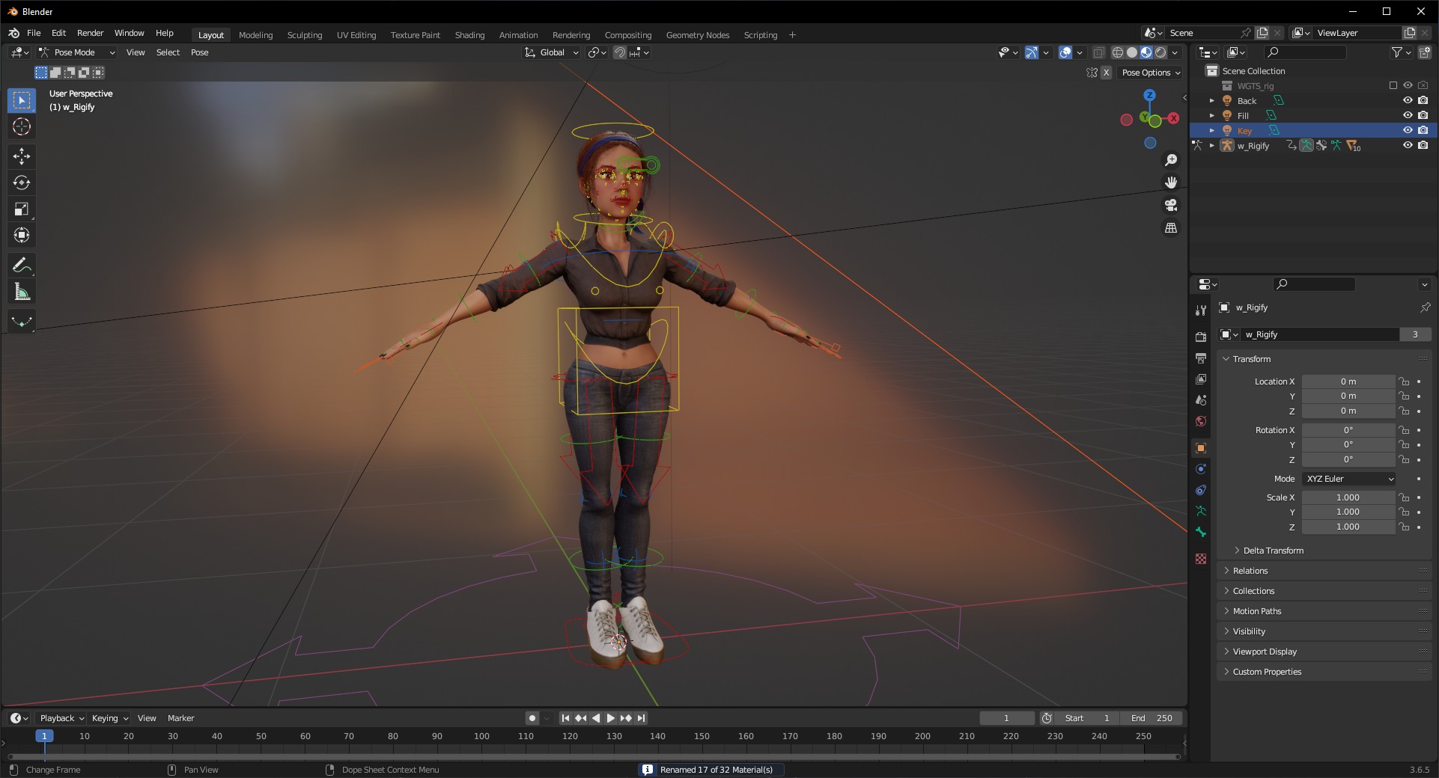Viewport: 1439px width, 778px height.
Task: Click the outliner search field
Action: click(1306, 52)
